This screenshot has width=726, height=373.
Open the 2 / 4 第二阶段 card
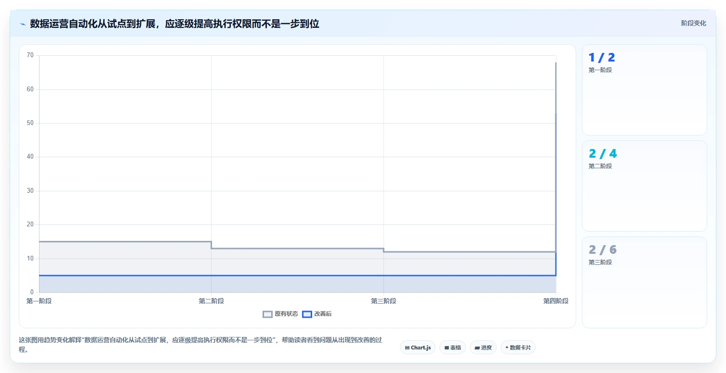645,186
